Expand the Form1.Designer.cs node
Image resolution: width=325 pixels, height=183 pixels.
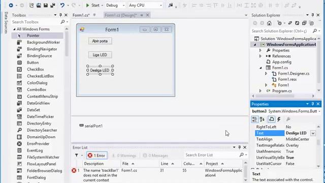266,73
